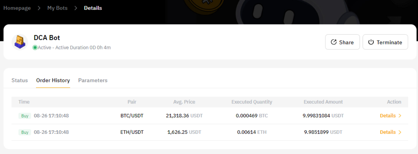
Task: Switch to the Status tab
Action: pyautogui.click(x=20, y=80)
